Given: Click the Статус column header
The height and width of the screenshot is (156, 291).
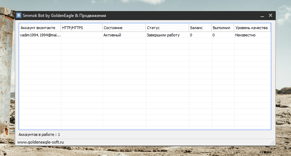Looking at the screenshot, I should 167,28.
